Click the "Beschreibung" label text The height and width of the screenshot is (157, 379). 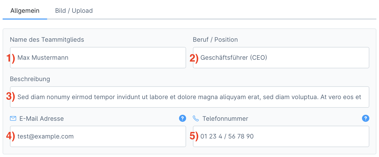[30, 79]
